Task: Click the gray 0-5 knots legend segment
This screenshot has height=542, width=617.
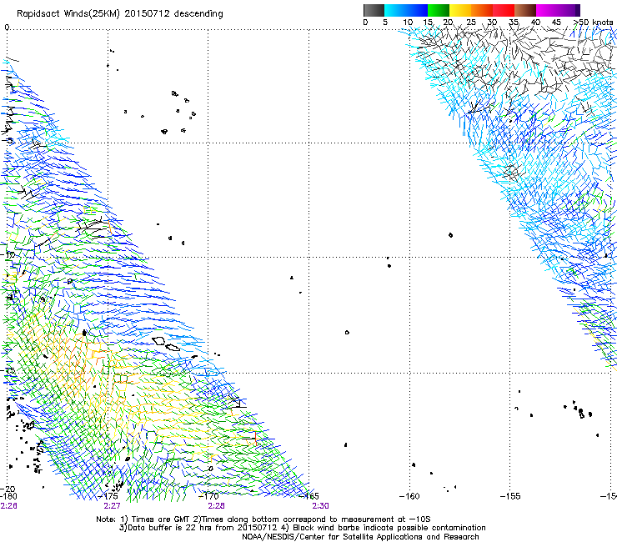Action: [x=374, y=10]
